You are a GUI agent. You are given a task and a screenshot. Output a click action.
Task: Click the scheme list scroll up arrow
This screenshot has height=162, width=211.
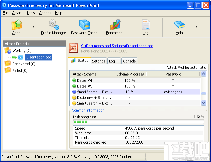tap(203, 74)
